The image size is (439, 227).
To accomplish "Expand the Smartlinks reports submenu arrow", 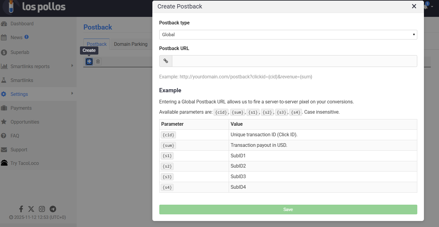I will [72, 66].
